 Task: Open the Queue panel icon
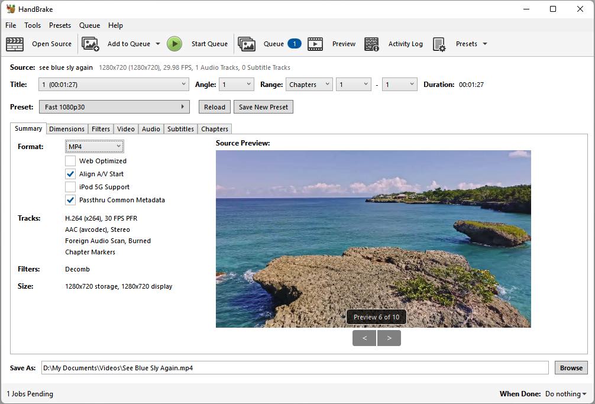247,44
